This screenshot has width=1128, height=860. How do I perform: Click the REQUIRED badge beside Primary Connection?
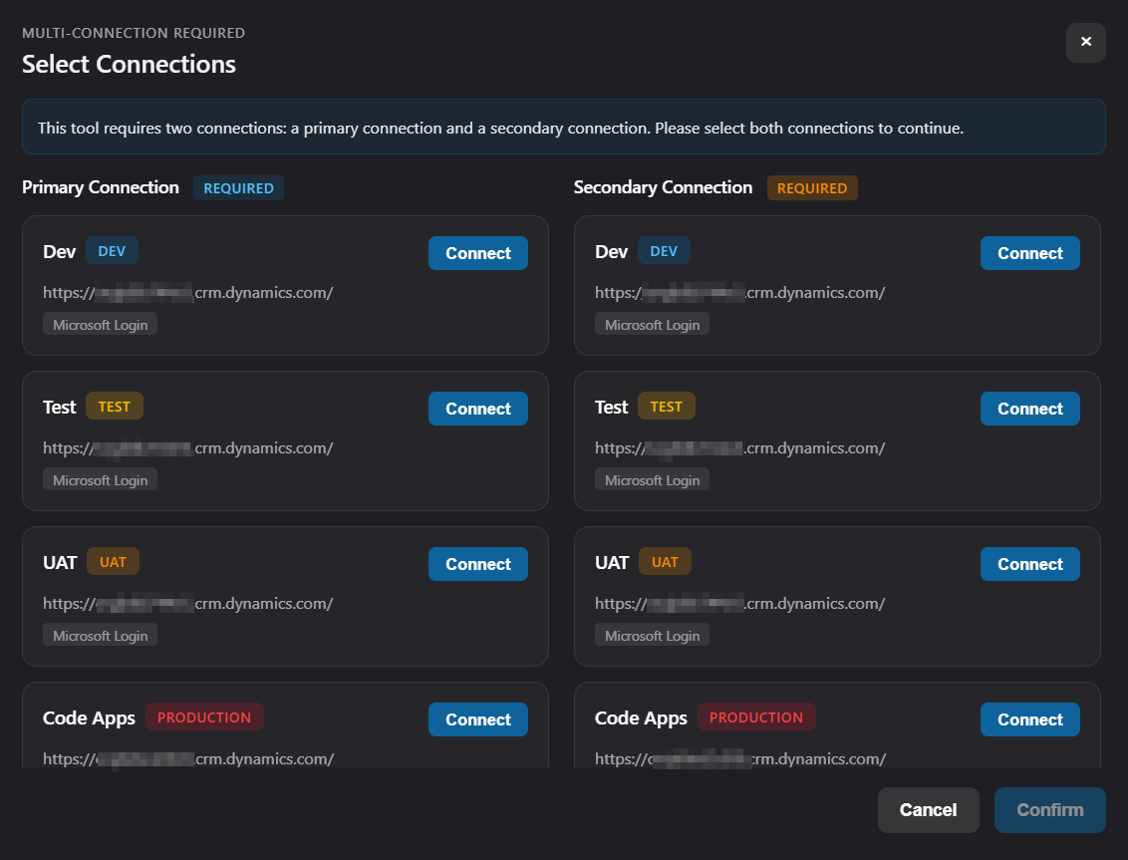[238, 188]
